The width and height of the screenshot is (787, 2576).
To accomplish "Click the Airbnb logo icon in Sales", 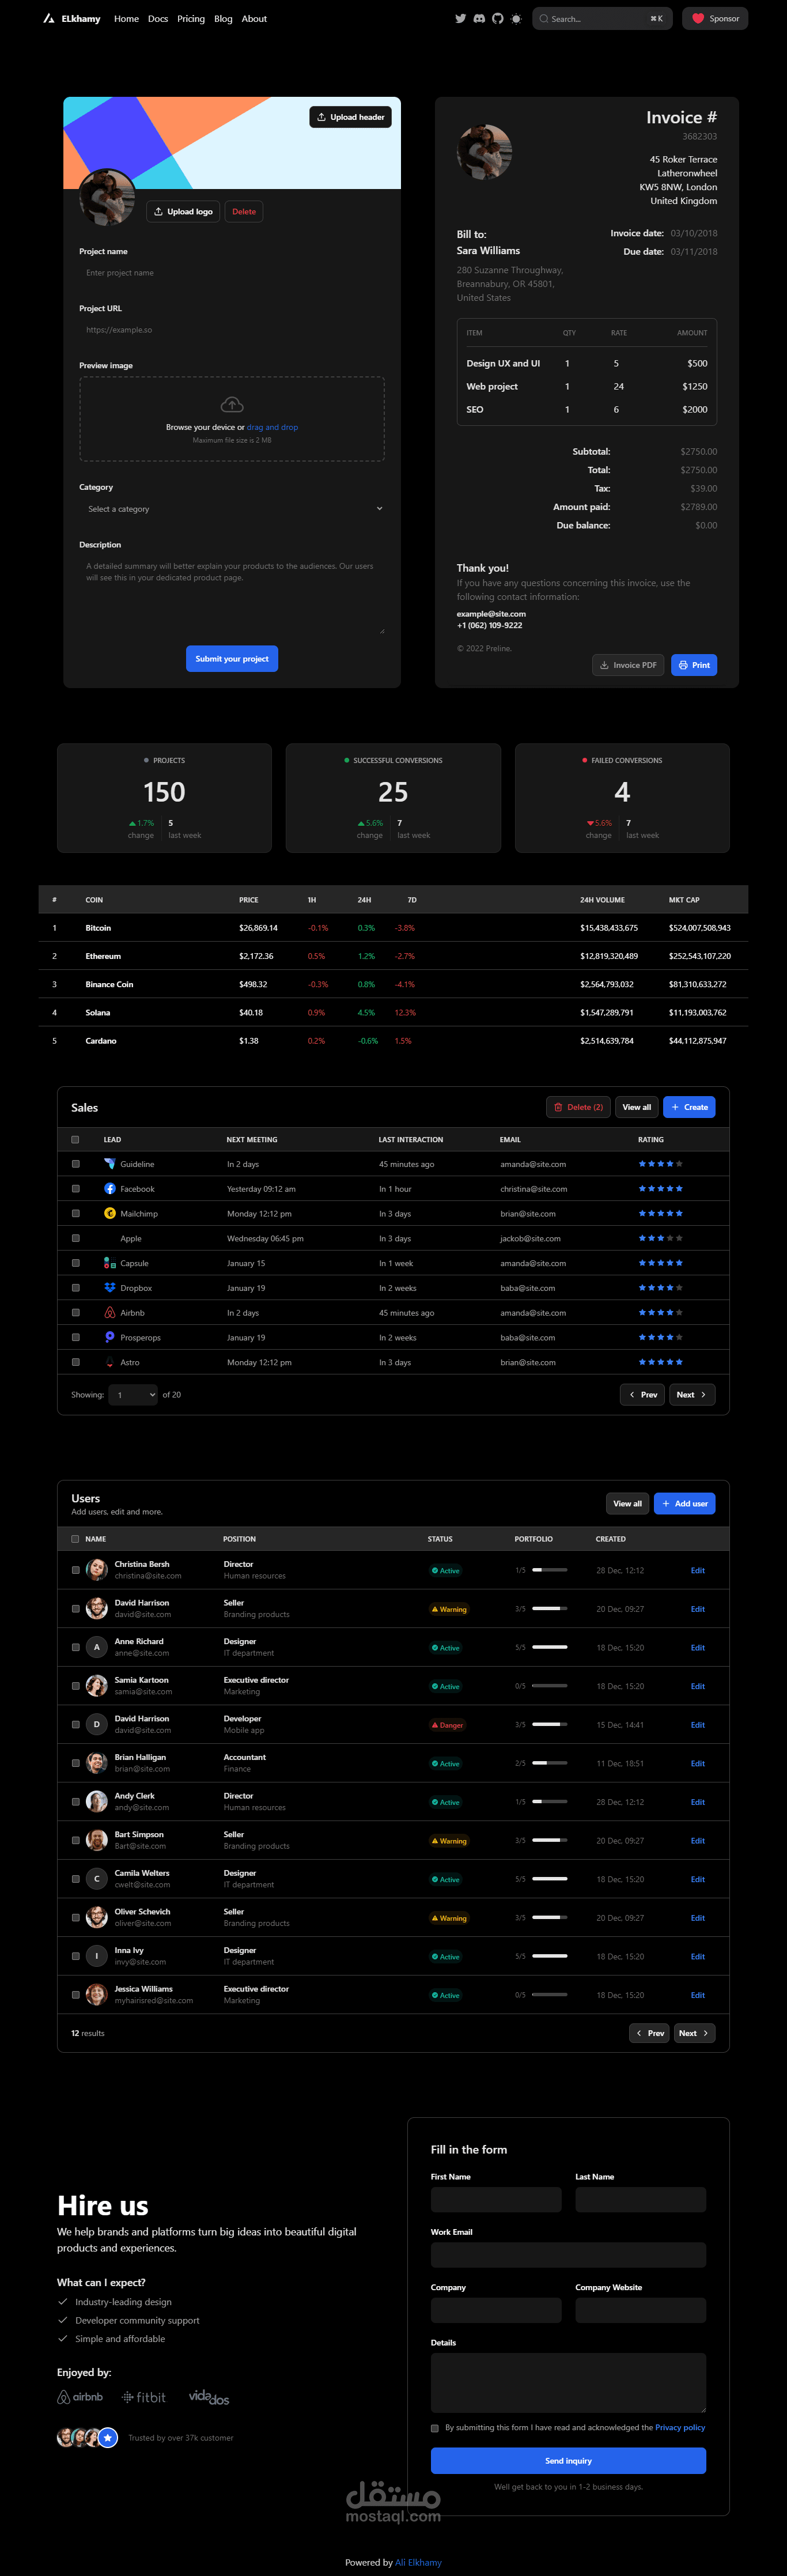I will pos(110,1313).
